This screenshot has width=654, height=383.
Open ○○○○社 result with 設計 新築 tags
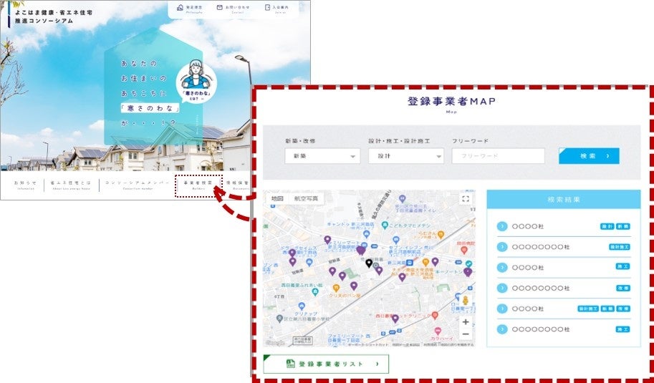(x=564, y=226)
